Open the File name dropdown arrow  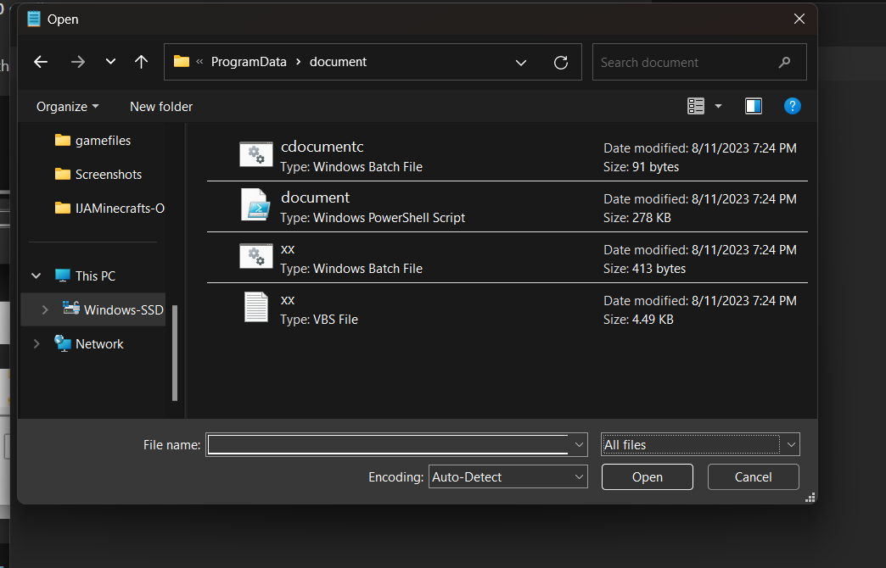[x=579, y=445]
